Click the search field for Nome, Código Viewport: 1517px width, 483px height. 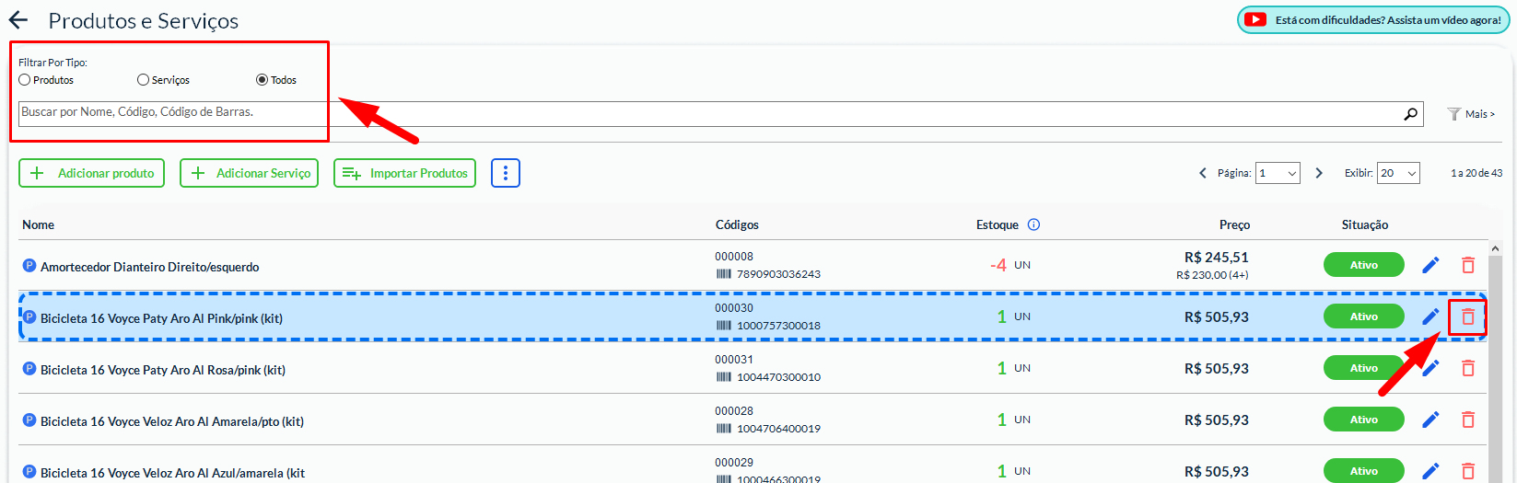[700, 113]
